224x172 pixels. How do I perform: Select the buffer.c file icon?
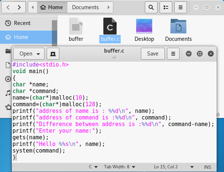click(110, 26)
